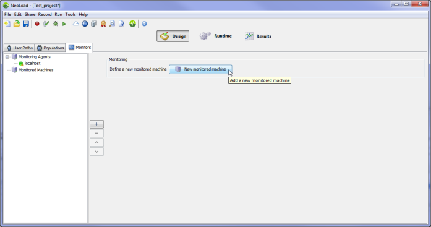This screenshot has width=431, height=227.
Task: Switch to the Runtime section
Action: [216, 36]
